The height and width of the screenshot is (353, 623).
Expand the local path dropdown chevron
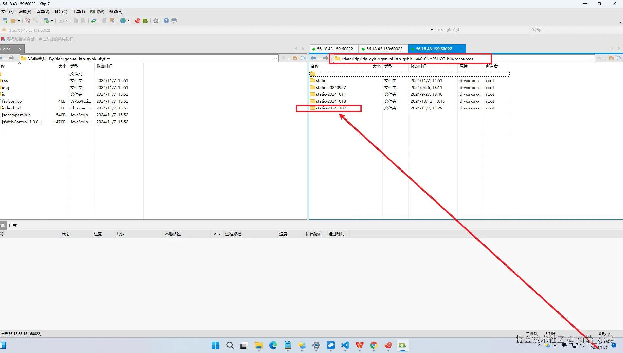(x=276, y=59)
